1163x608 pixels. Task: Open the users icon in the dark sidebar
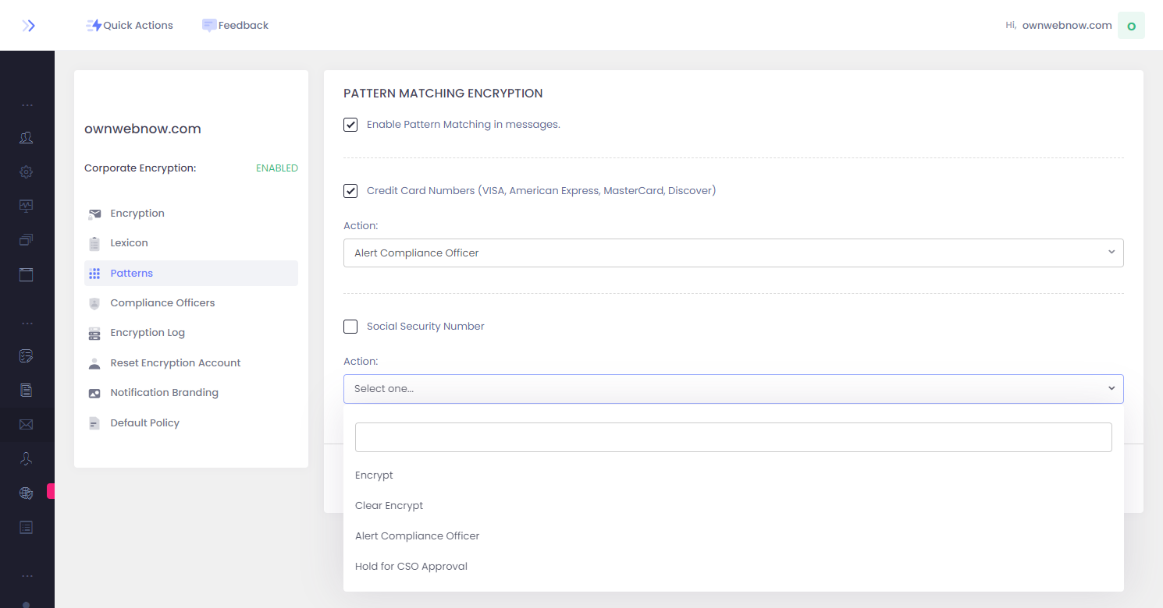[x=26, y=137]
